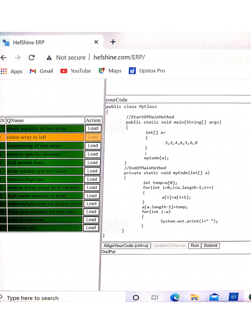Open the Upstox Pro bookmark
The height and width of the screenshot is (334, 251).
pyautogui.click(x=147, y=71)
